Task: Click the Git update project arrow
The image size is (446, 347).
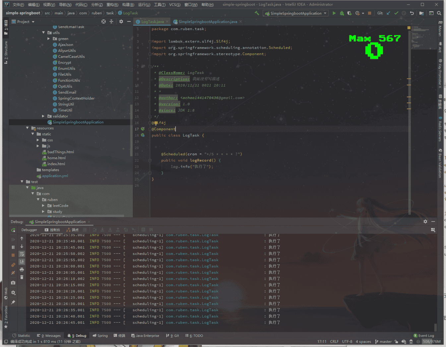Action: pos(388,13)
